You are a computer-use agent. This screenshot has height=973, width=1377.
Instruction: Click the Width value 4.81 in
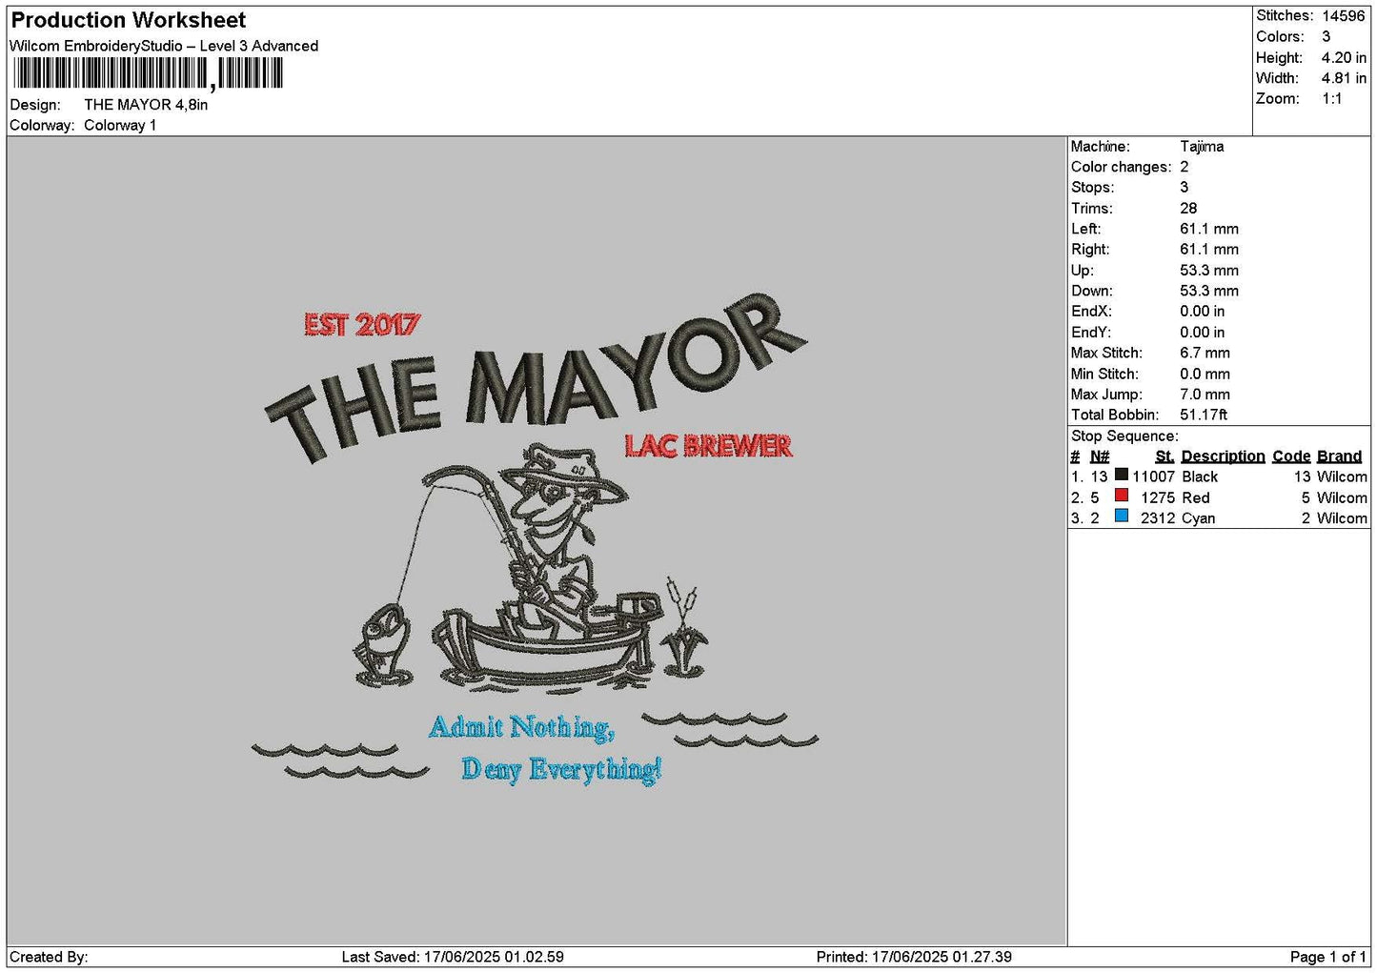coord(1344,78)
